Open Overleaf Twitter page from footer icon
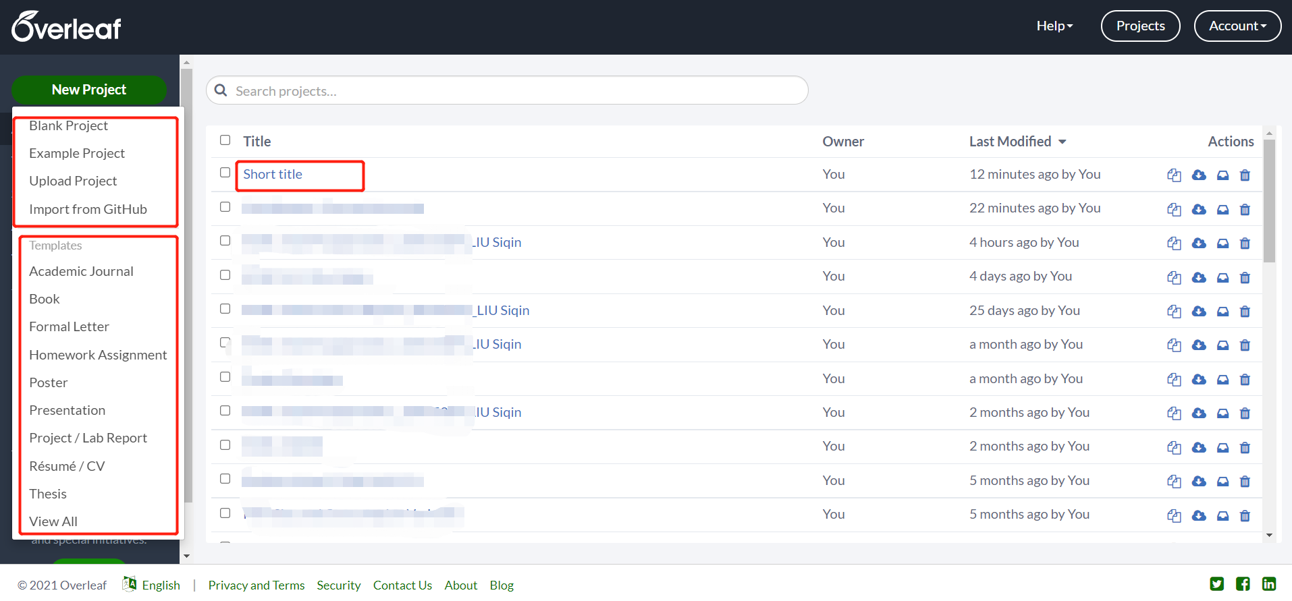Image resolution: width=1292 pixels, height=601 pixels. [x=1216, y=584]
